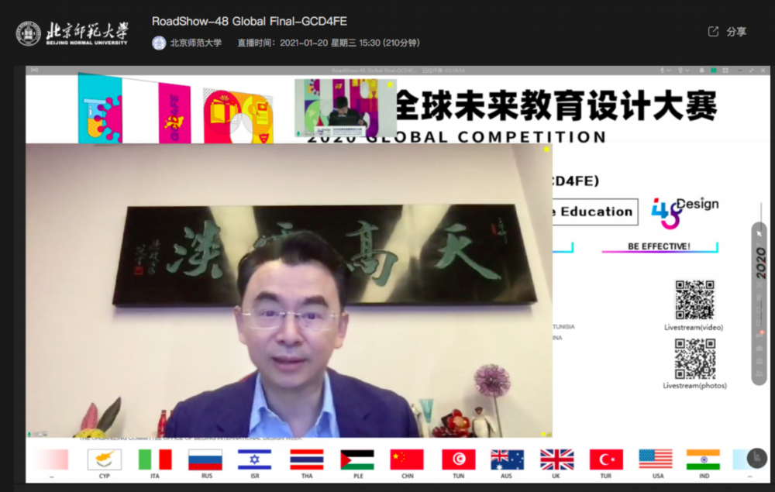The width and height of the screenshot is (775, 492).
Task: Click the side toolbar icon with red badge
Action: pos(759,335)
